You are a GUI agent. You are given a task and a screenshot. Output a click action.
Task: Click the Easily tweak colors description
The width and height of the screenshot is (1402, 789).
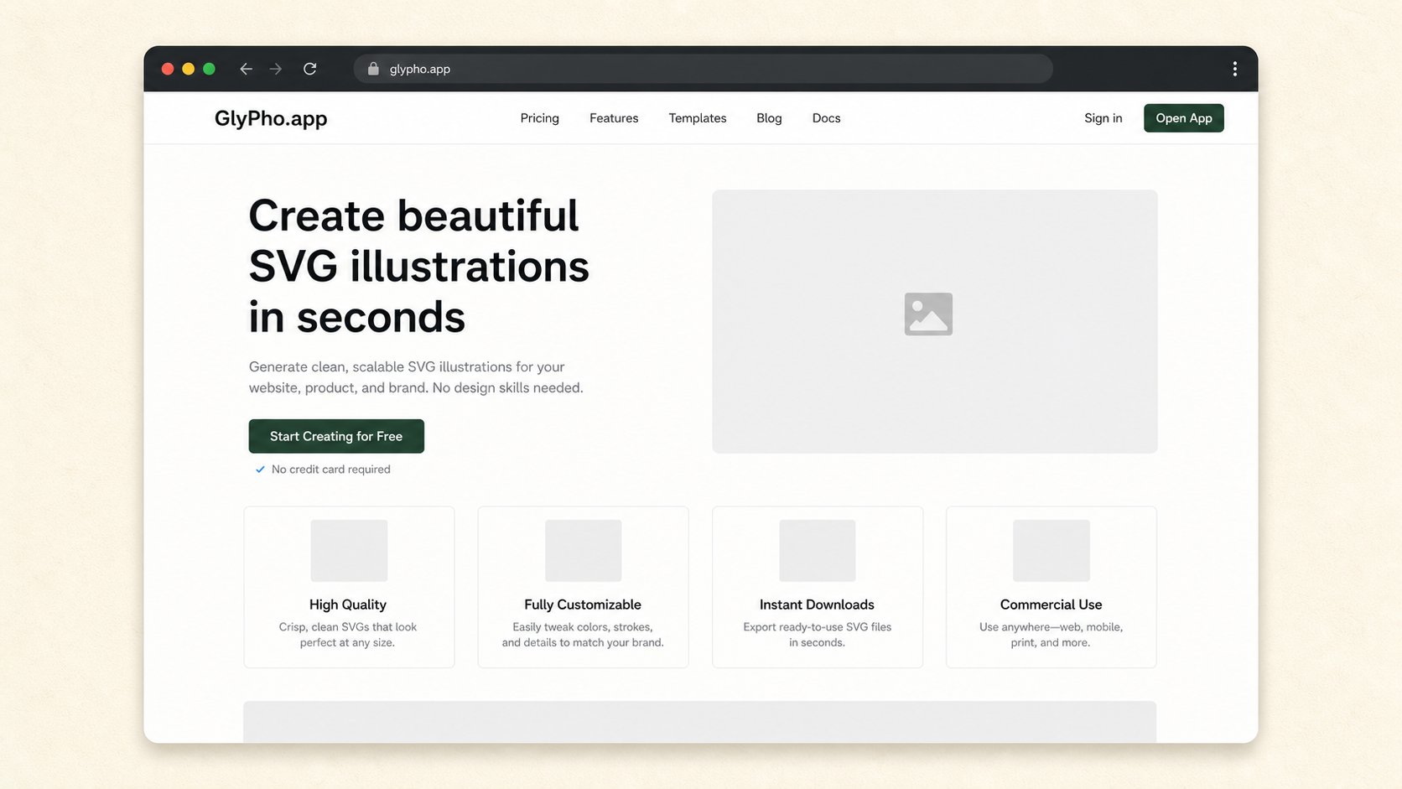coord(583,635)
